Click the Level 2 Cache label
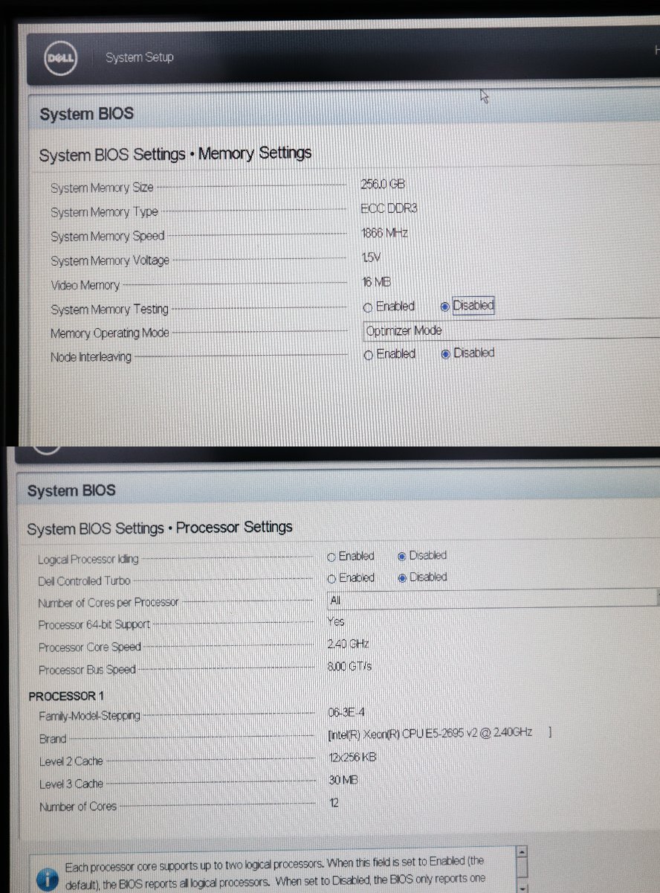Viewport: 660px width, 893px height. (71, 762)
